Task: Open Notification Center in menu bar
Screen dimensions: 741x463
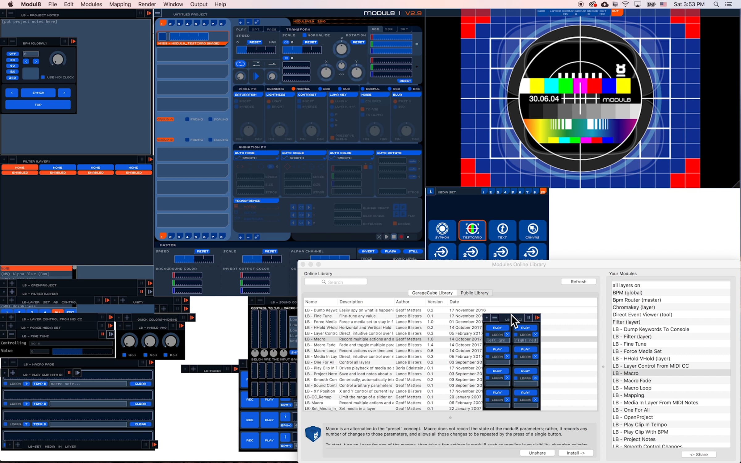Action: pyautogui.click(x=729, y=4)
